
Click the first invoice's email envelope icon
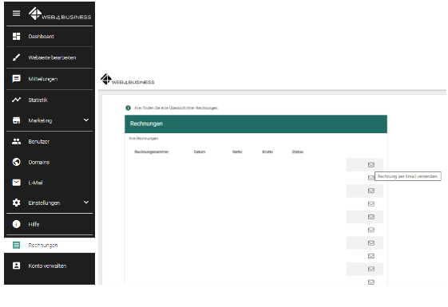(x=371, y=164)
